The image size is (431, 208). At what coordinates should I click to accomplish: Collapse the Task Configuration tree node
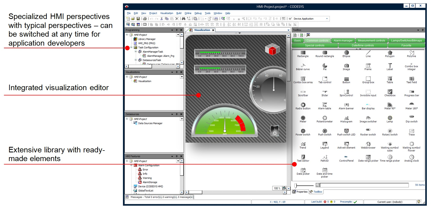click(x=131, y=47)
